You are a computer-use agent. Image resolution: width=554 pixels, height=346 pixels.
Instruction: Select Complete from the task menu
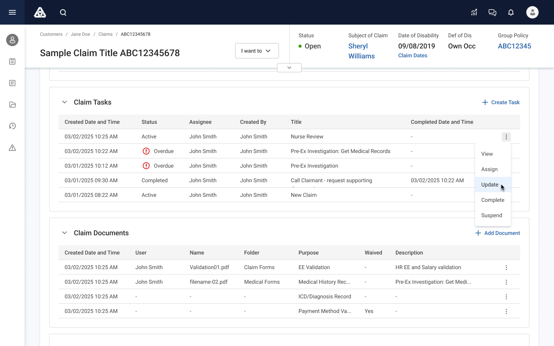pos(493,200)
